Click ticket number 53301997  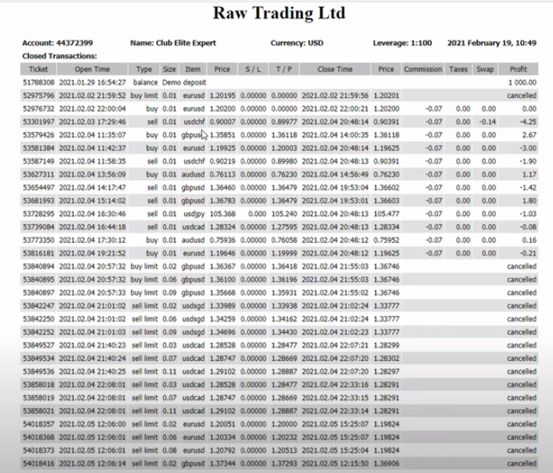[x=39, y=121]
